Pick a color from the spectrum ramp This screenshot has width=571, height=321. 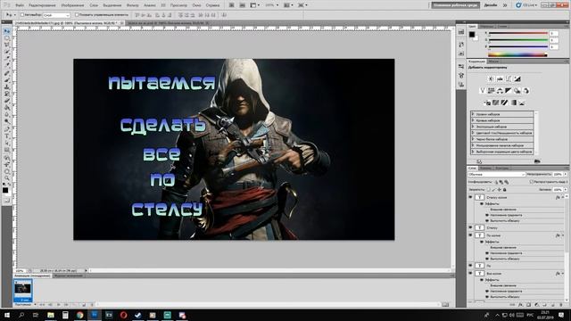pyautogui.click(x=517, y=54)
